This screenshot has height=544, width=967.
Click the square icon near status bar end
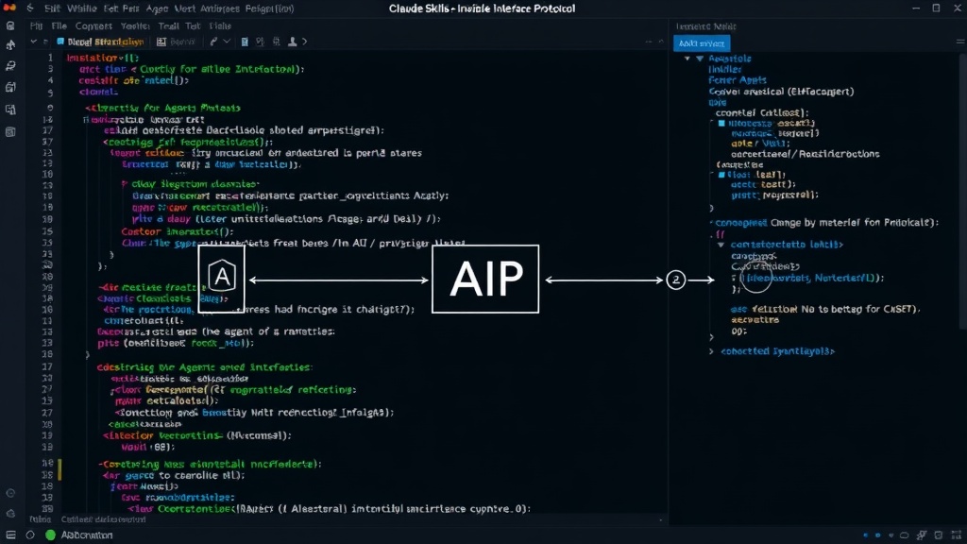938,535
